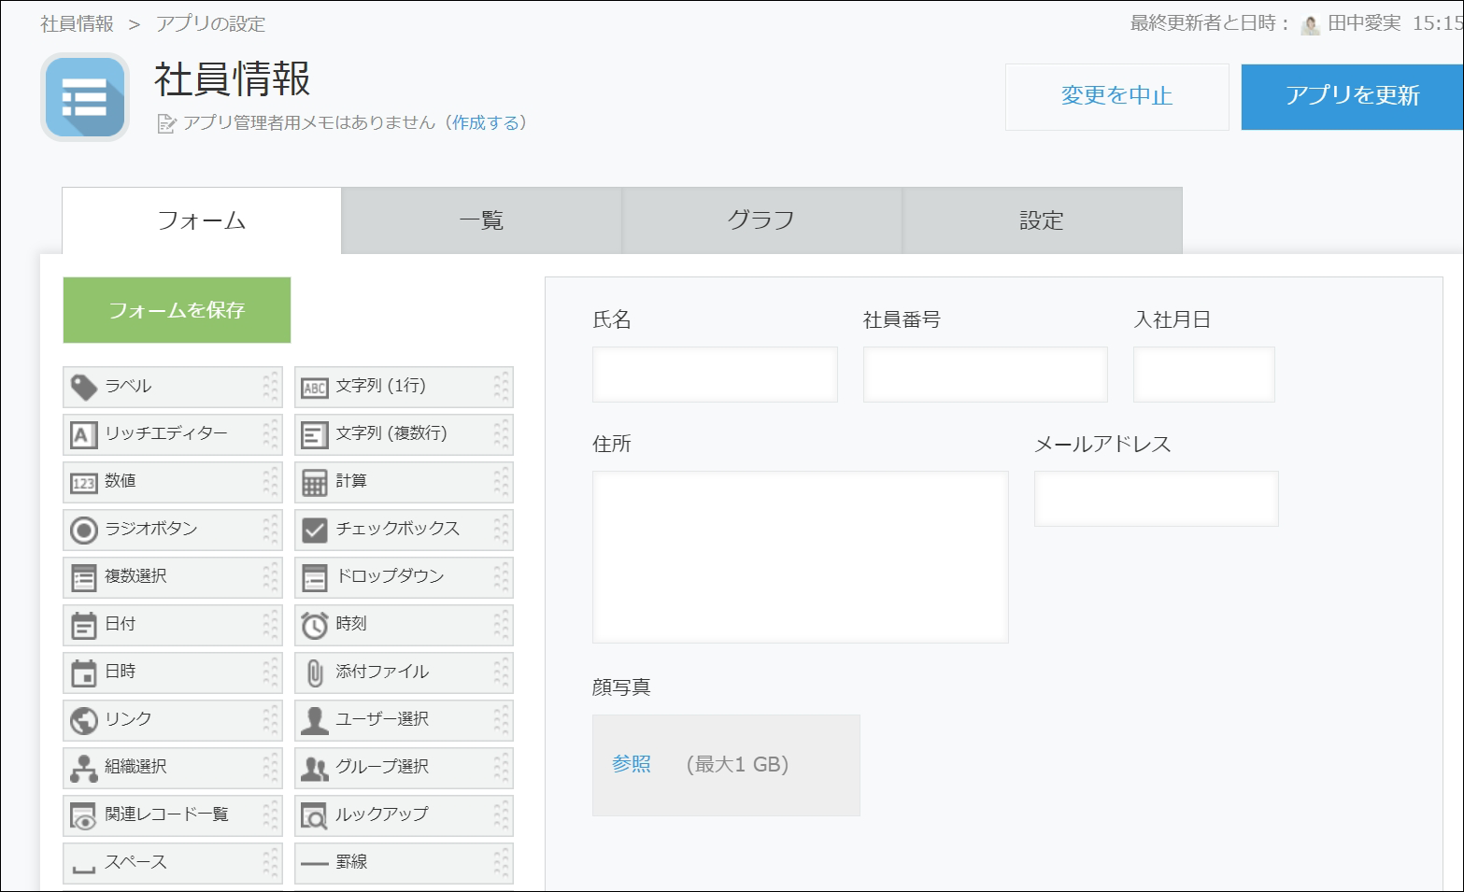Viewport: 1464px width, 892px height.
Task: Switch to the 設定 tab
Action: 1042,219
